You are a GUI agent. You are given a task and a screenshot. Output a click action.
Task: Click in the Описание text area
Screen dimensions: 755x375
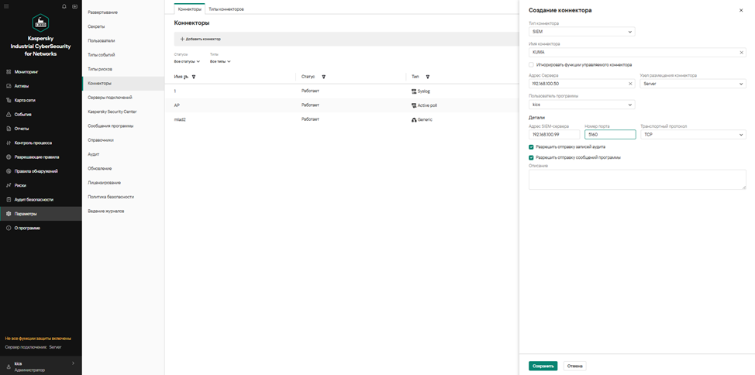(636, 179)
